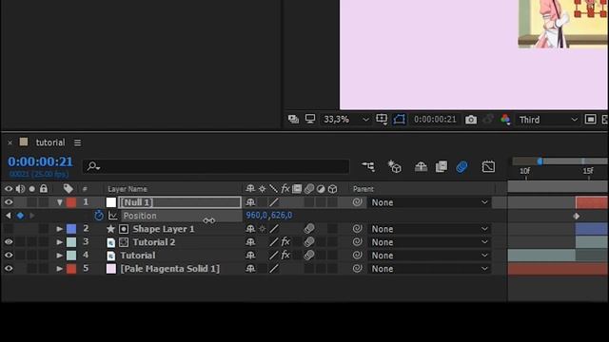Hide the Null 1 layer eye

[x=9, y=202]
